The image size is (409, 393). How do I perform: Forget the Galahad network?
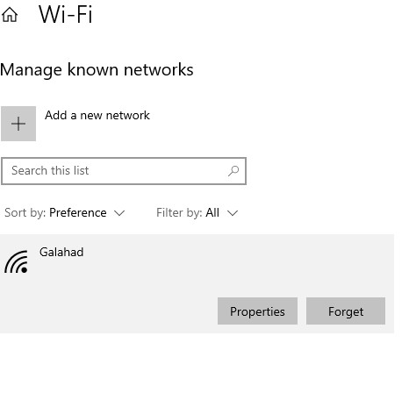(x=346, y=311)
